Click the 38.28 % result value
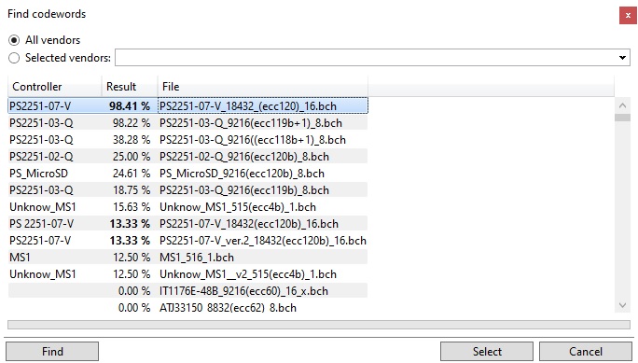Viewport: 638px width, 363px height. (x=132, y=140)
